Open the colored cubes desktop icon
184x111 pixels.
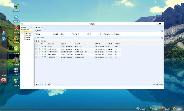[16, 38]
